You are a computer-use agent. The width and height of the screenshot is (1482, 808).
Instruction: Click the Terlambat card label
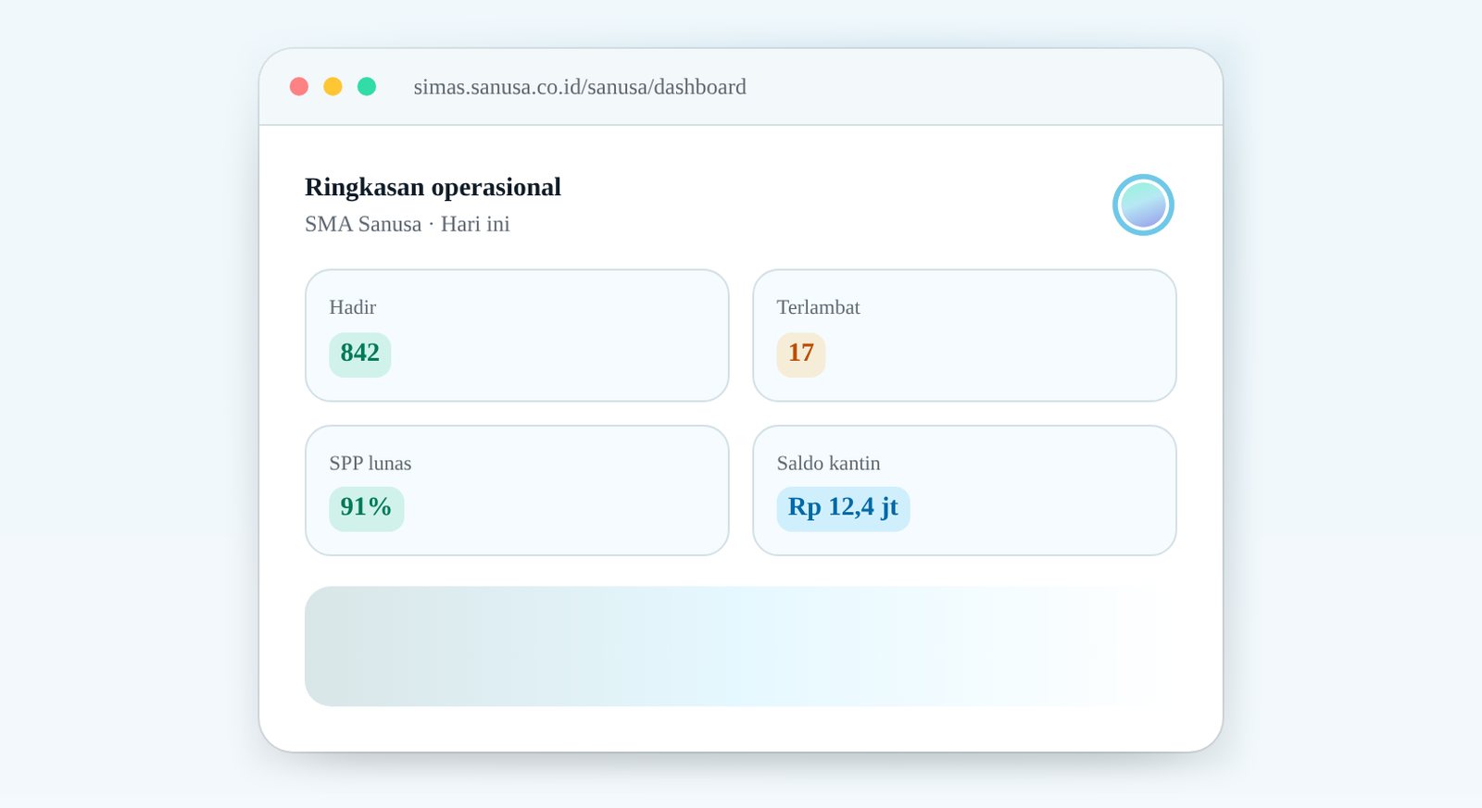(819, 307)
